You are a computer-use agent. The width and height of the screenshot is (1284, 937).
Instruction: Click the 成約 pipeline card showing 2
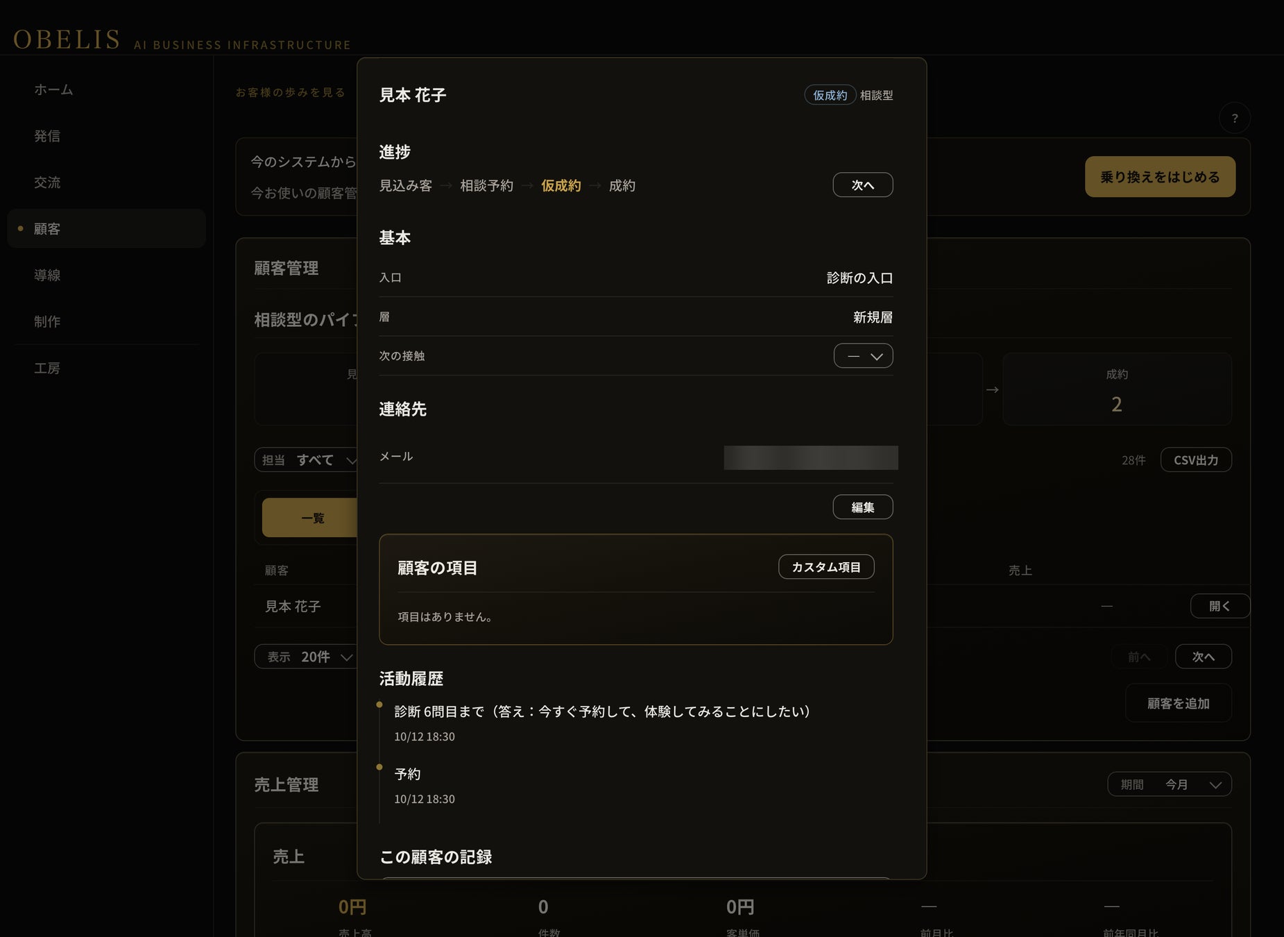(1117, 389)
